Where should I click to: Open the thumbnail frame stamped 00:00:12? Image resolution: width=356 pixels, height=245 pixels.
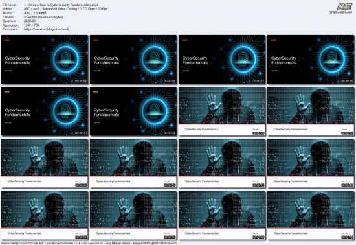(x=222, y=60)
